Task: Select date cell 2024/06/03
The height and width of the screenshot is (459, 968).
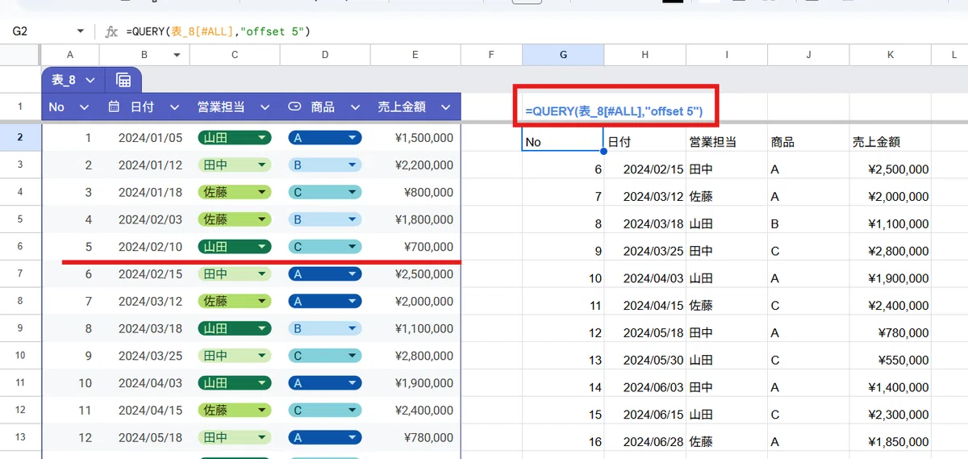Action: pyautogui.click(x=645, y=387)
